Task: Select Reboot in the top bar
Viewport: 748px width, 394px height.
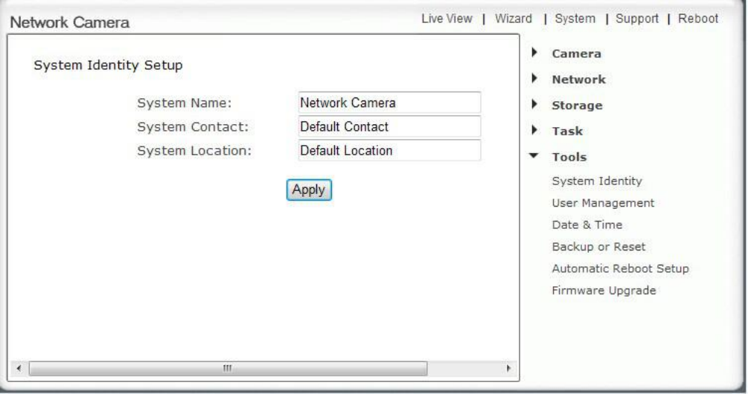Action: [x=698, y=19]
